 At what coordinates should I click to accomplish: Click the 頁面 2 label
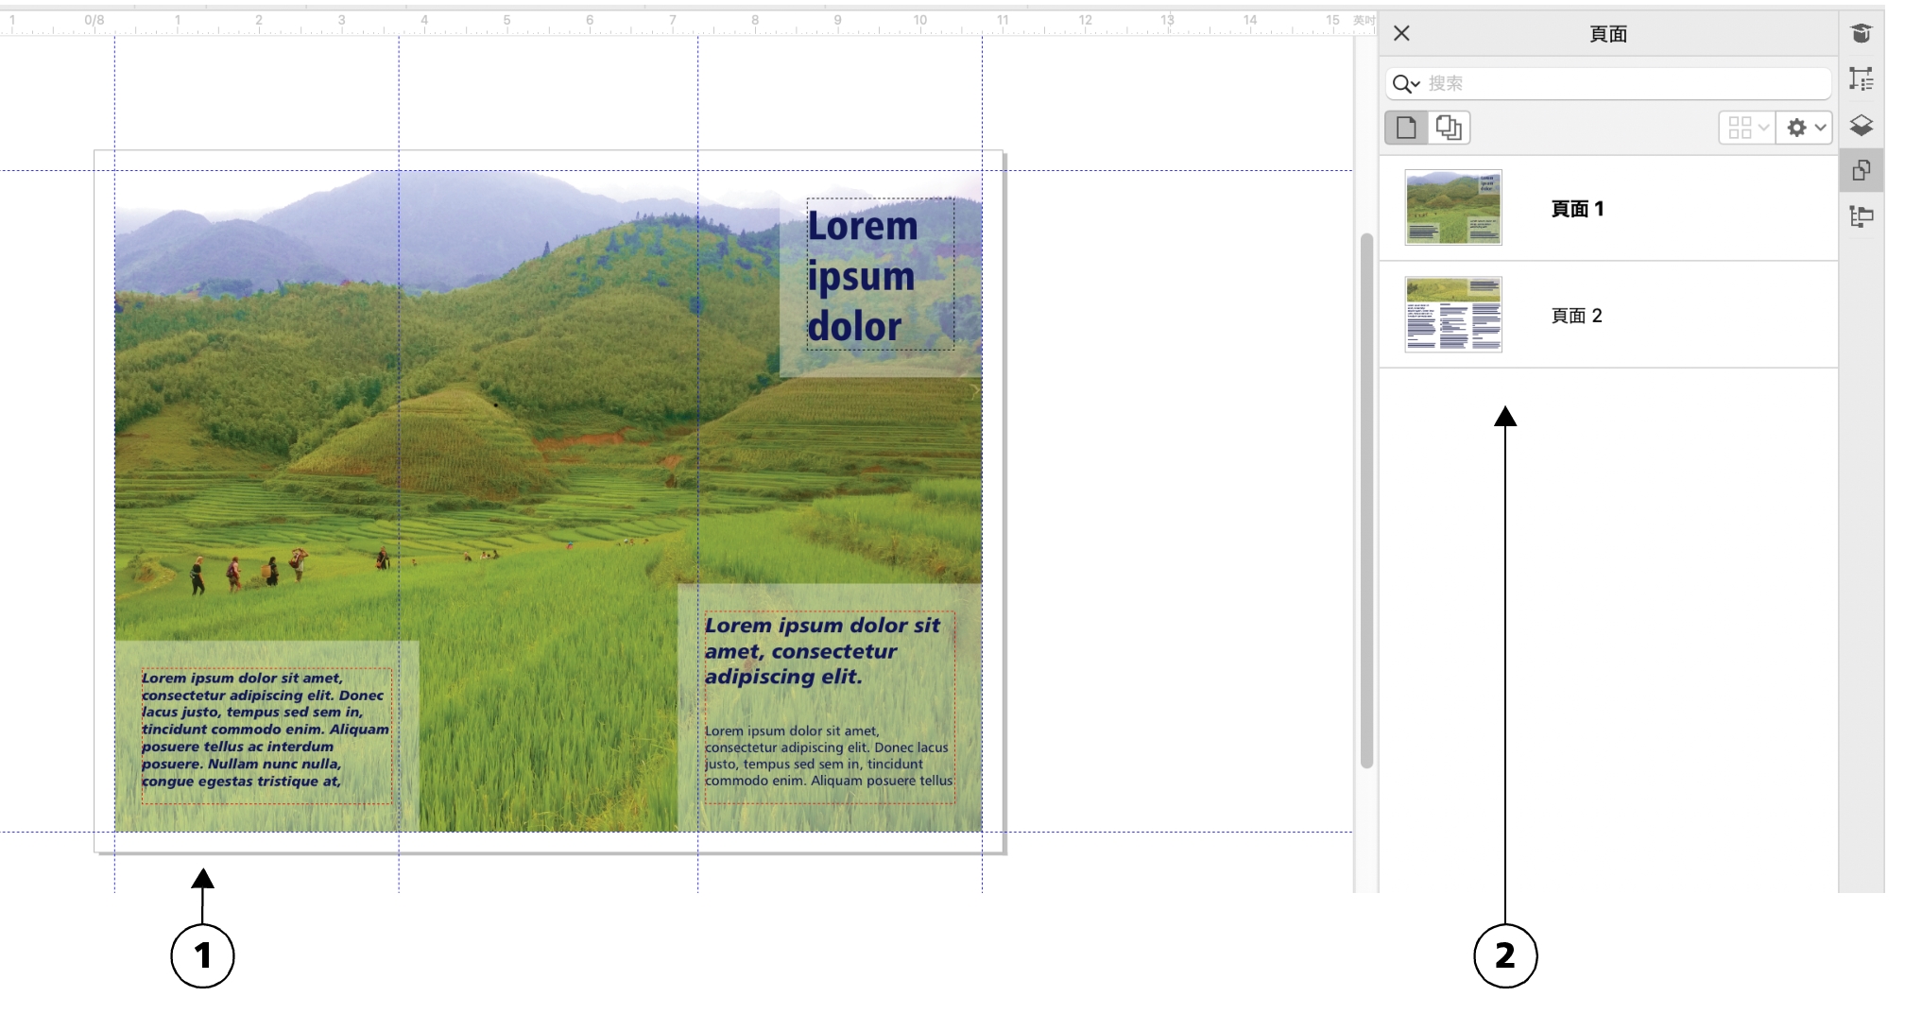pos(1576,316)
